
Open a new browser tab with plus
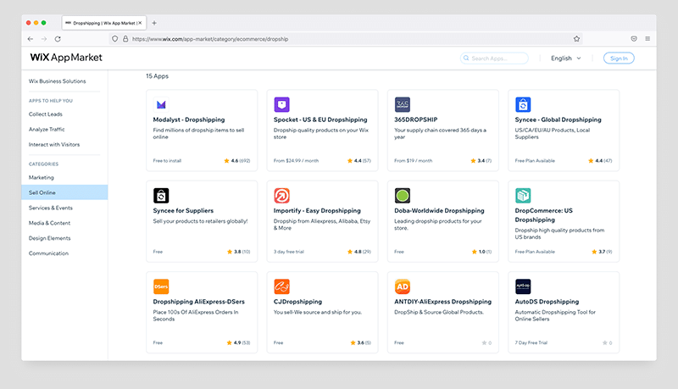(154, 23)
